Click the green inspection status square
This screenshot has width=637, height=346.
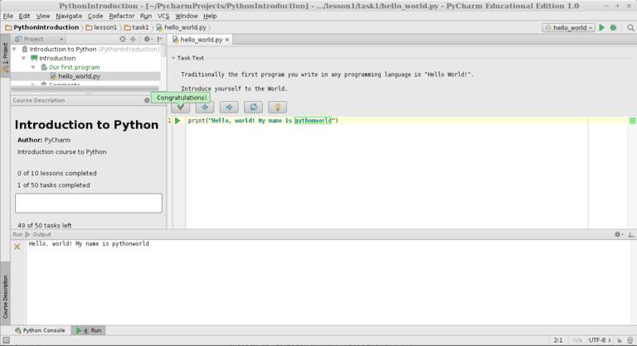(x=633, y=121)
